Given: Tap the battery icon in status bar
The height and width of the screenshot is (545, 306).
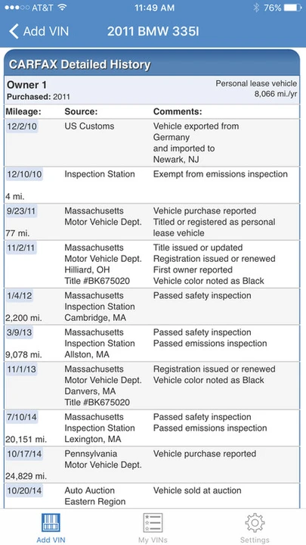Looking at the screenshot, I should click(293, 8).
